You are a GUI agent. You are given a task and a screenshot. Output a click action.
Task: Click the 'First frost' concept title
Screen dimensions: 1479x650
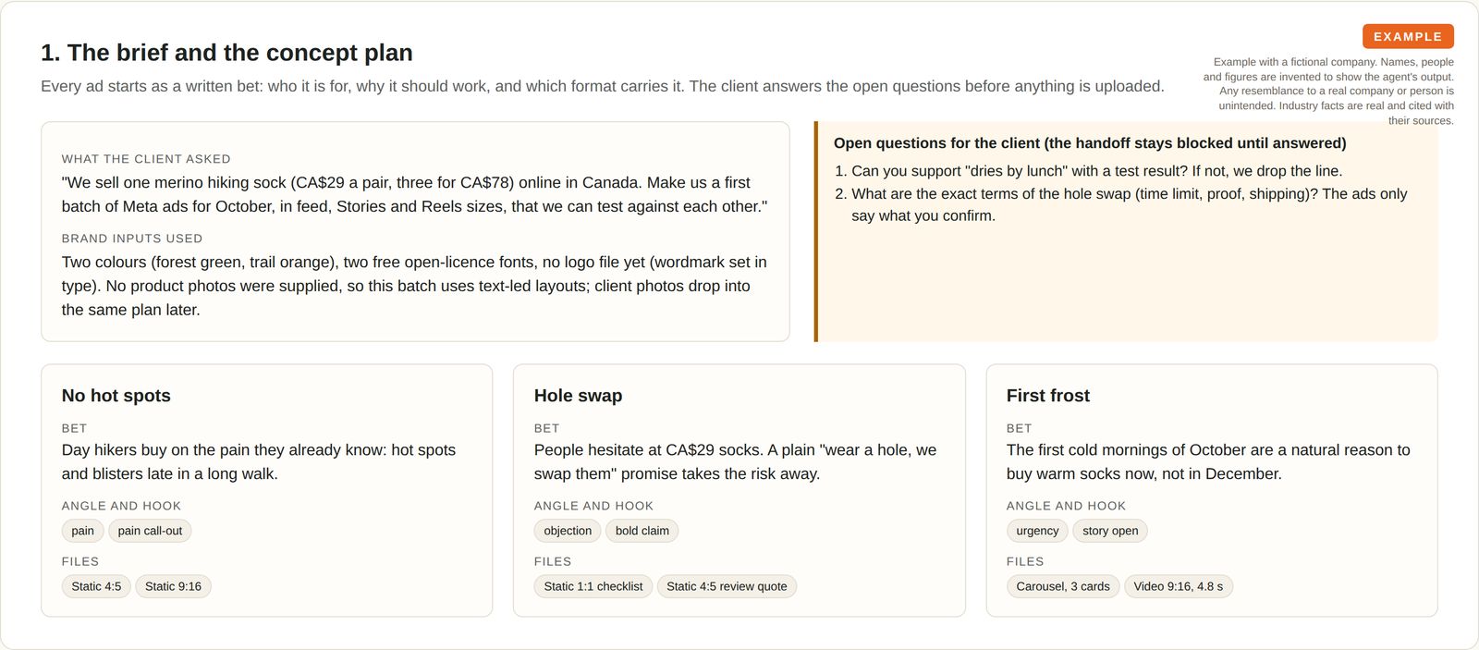click(1048, 396)
